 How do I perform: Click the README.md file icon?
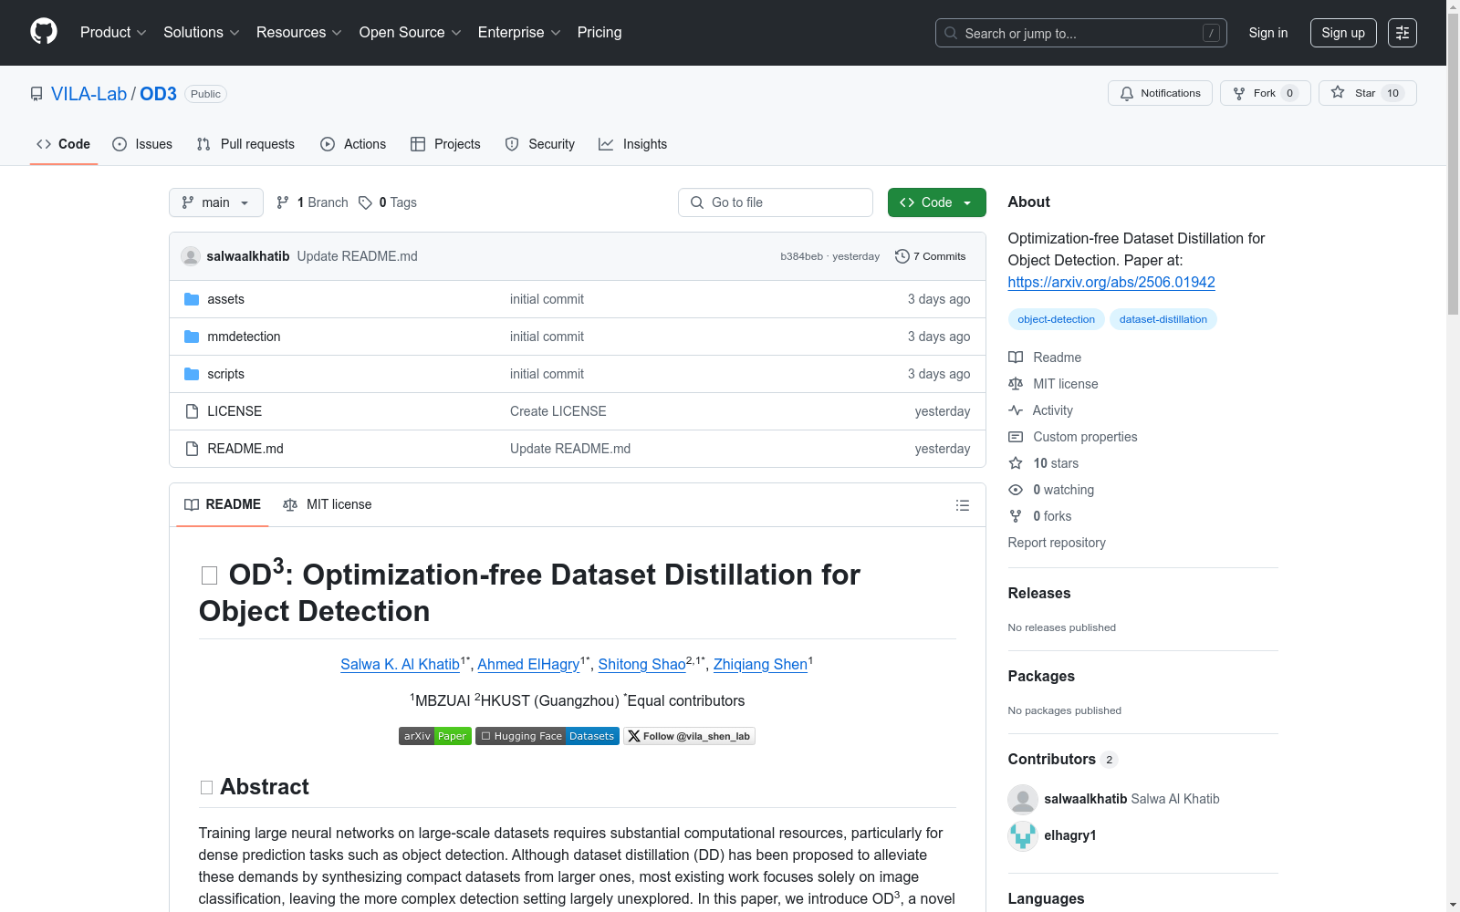(x=192, y=449)
